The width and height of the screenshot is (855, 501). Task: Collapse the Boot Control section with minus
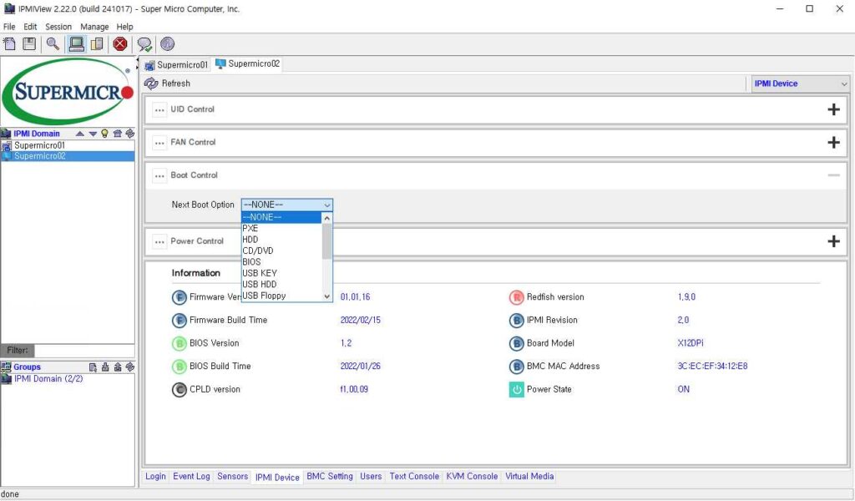tap(834, 175)
